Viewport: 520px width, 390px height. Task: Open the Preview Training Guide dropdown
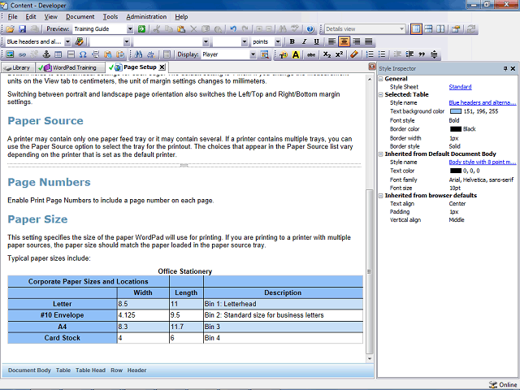130,29
